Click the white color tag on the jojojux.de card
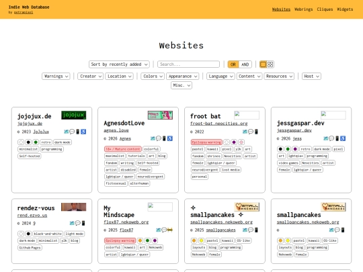The width and height of the screenshot is (363, 272). point(21,142)
